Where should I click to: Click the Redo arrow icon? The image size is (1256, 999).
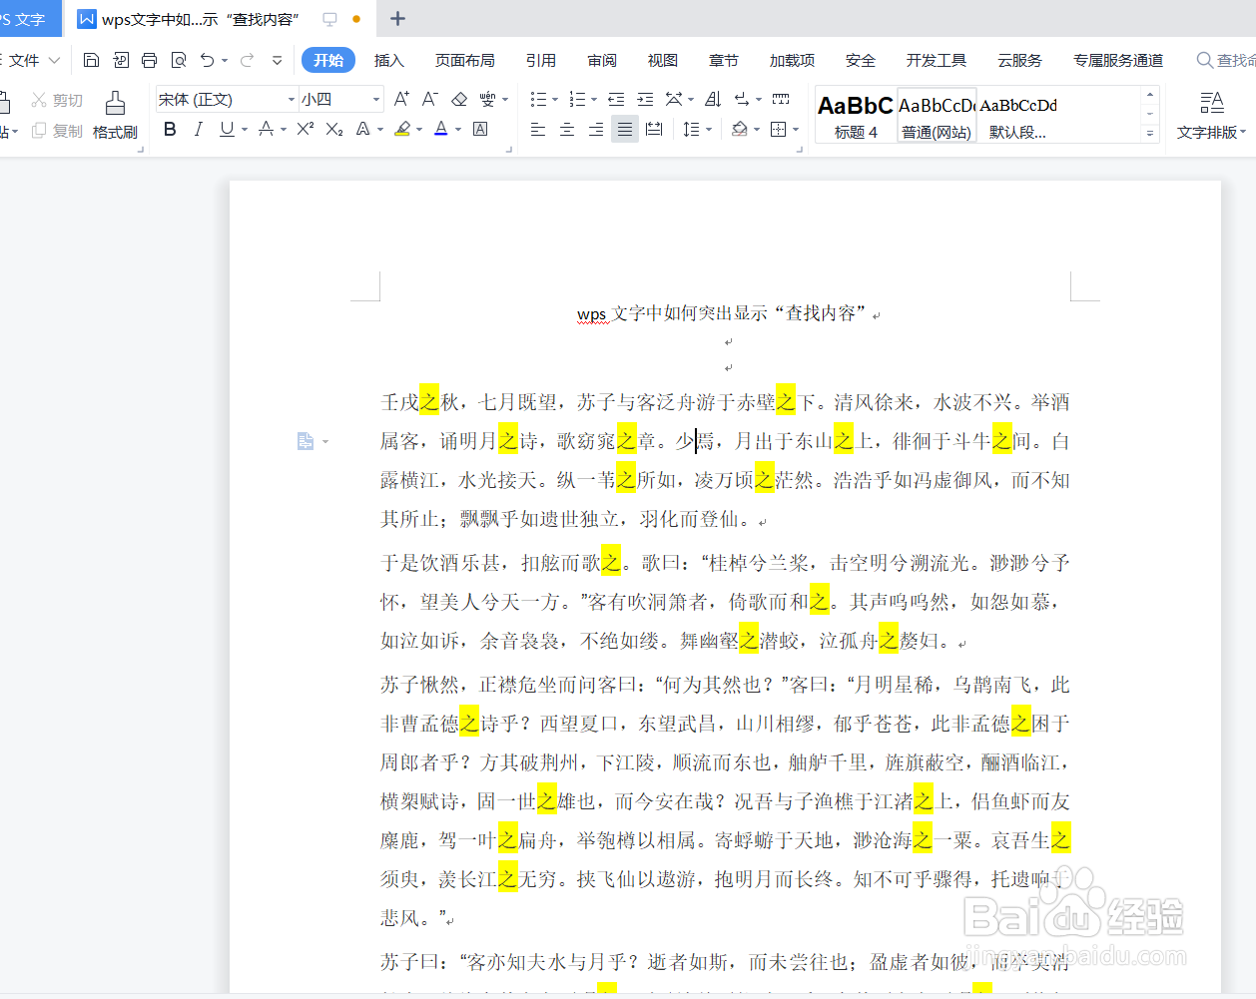pyautogui.click(x=247, y=61)
